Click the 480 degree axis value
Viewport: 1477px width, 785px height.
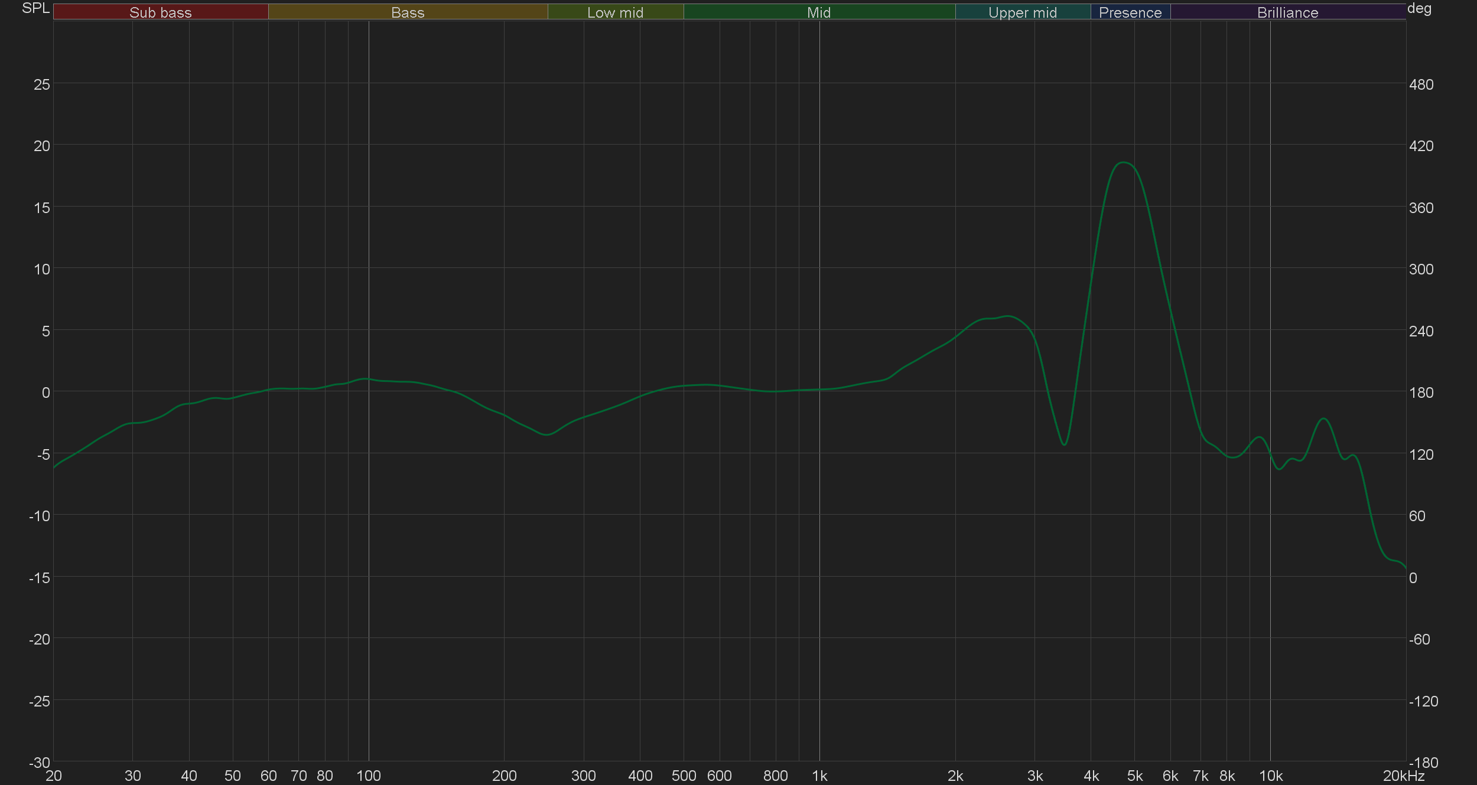(1421, 84)
